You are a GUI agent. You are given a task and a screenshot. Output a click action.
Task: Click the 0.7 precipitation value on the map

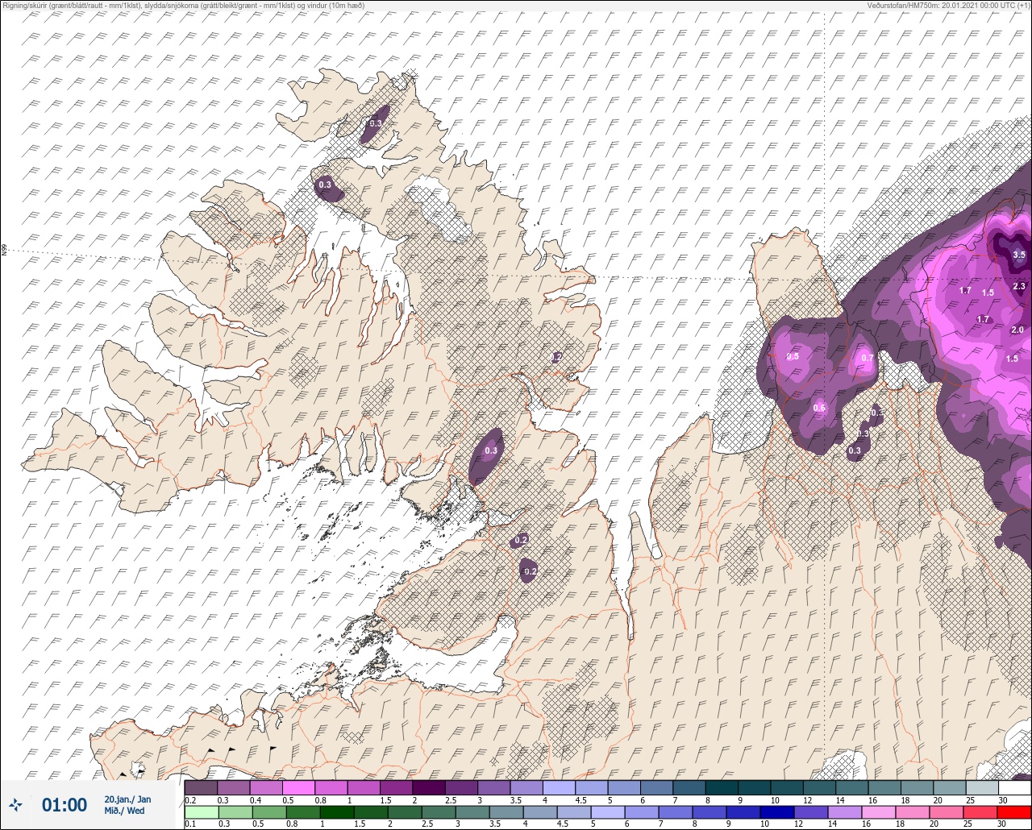pyautogui.click(x=868, y=358)
